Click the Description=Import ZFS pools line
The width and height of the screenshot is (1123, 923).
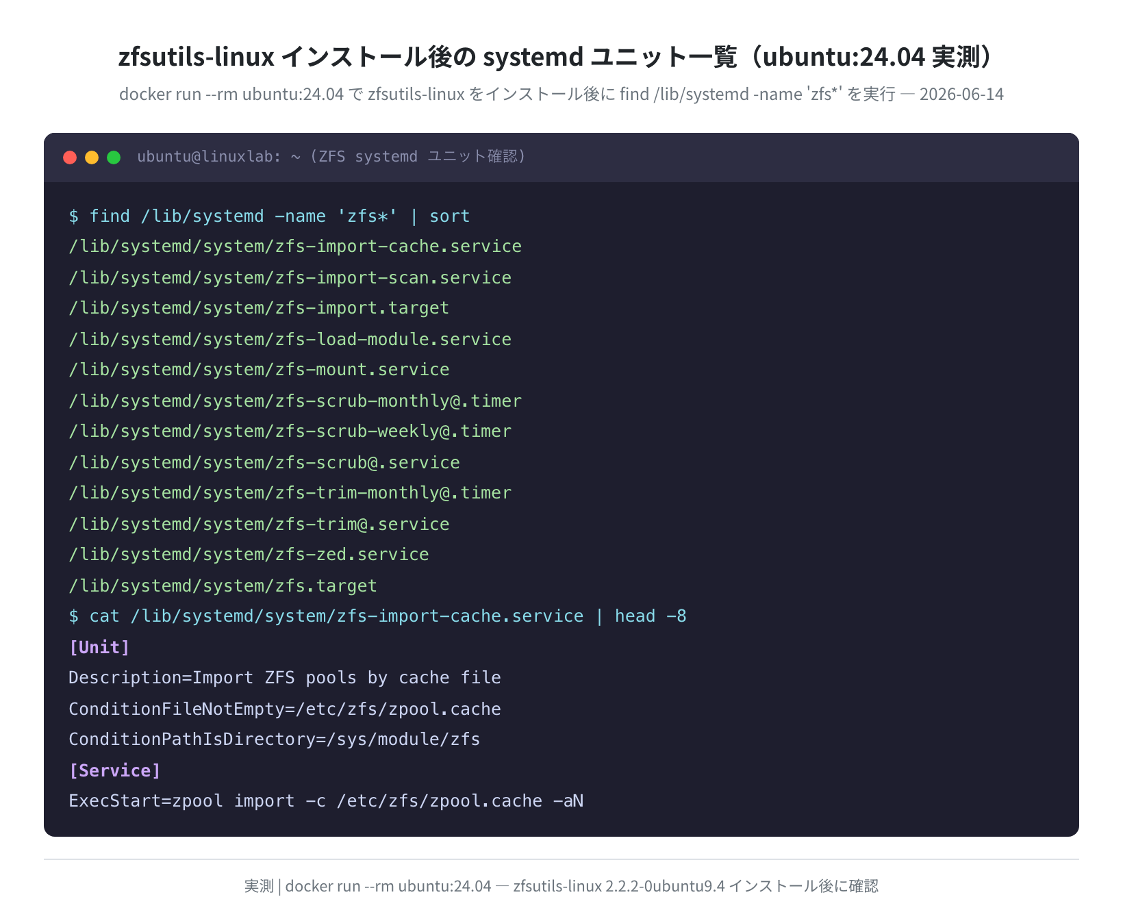(x=285, y=678)
